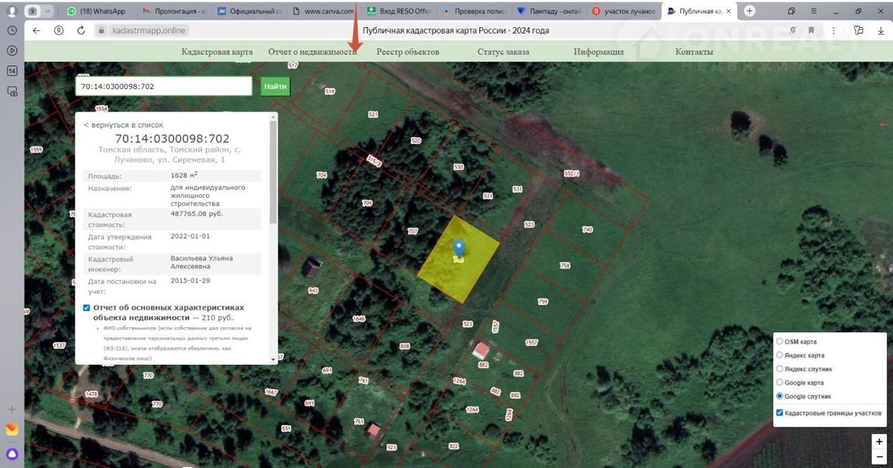The image size is (893, 468).
Task: Reload the page with refresh icon
Action: (x=81, y=31)
